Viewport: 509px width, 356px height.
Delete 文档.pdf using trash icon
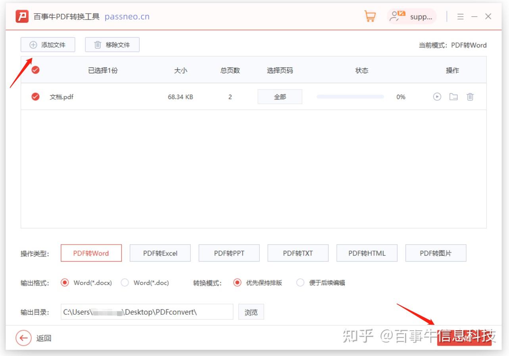point(470,97)
